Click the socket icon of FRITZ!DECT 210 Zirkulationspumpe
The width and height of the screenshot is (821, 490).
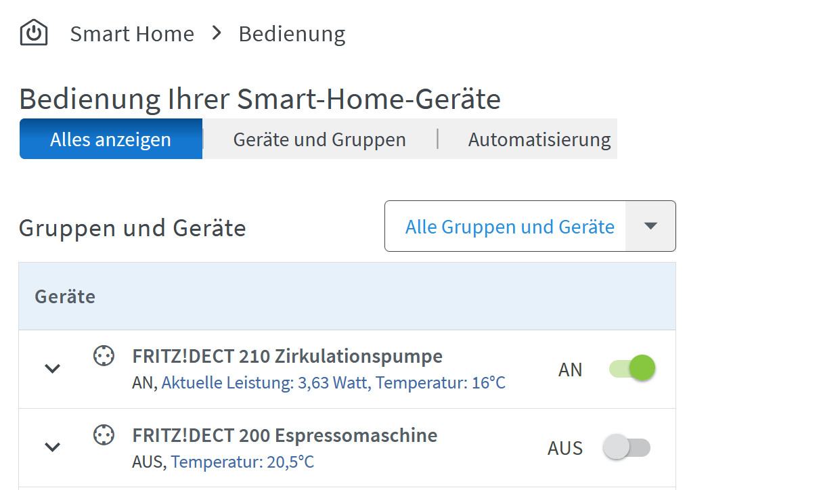tap(104, 355)
